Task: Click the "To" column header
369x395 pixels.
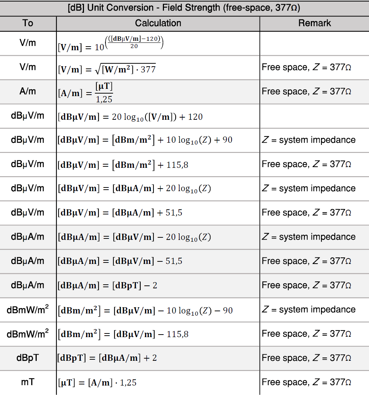Action: [x=28, y=23]
